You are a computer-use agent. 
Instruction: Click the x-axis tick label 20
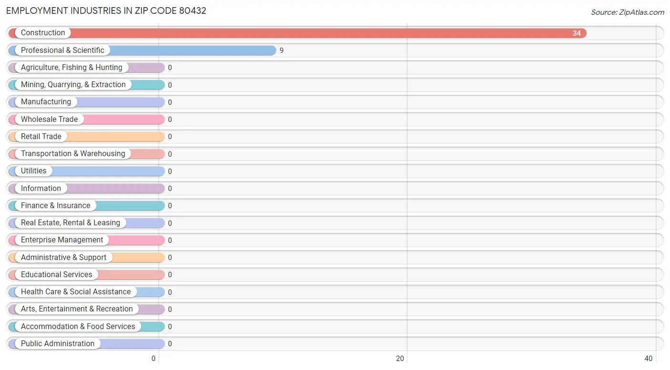tap(400, 359)
